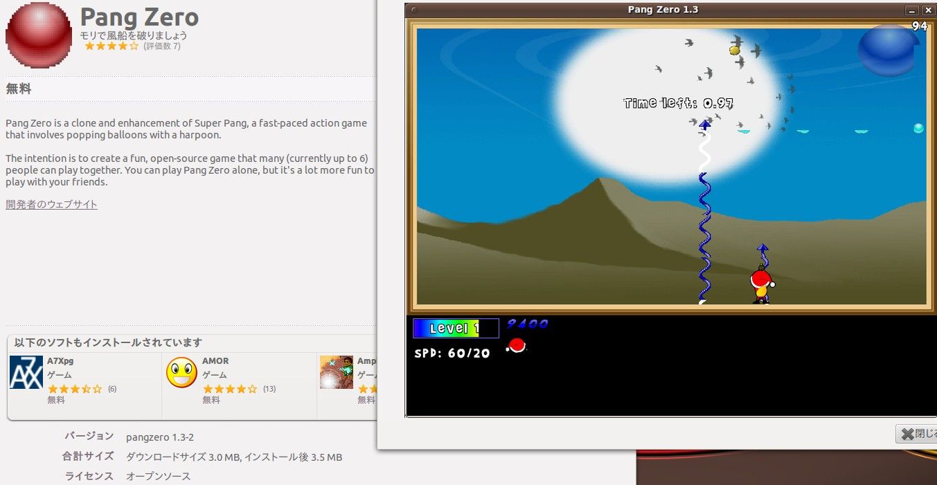Click the big blue balloon in game
This screenshot has height=485, width=937.
click(887, 50)
